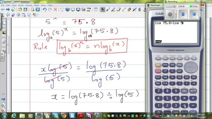Viewport: 212px width, 119px height.
Task: Open the View menu
Action: pyautogui.click(x=14, y=5)
